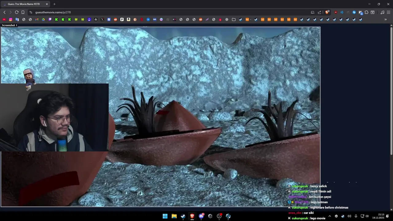The height and width of the screenshot is (221, 393).
Task: Open the Shazam extension icon
Action: [354, 12]
